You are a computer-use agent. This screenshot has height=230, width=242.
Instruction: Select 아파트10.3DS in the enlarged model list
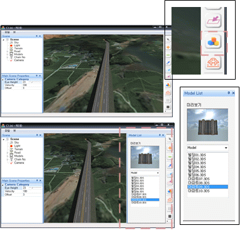[x=199, y=191]
